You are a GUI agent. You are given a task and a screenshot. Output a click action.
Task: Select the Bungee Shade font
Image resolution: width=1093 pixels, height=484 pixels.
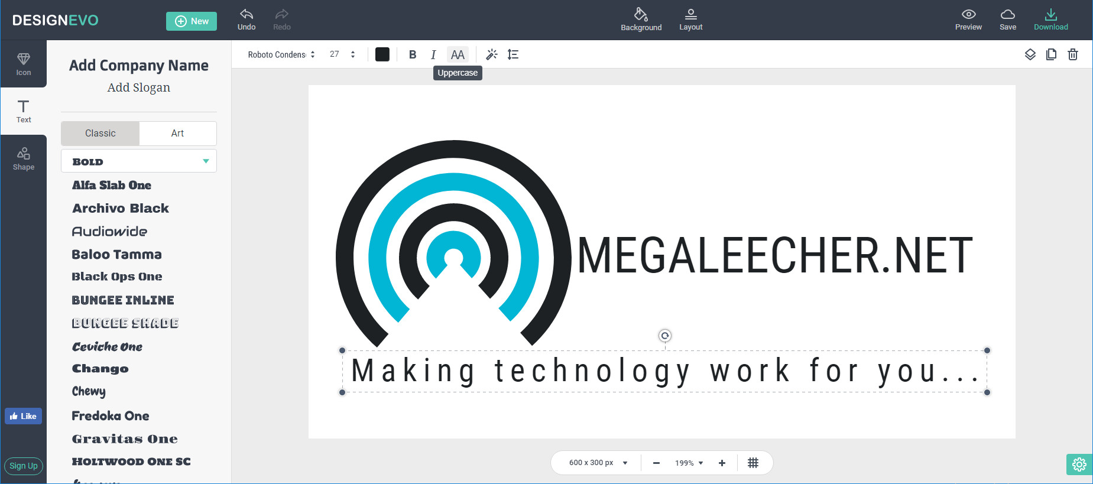coord(125,323)
